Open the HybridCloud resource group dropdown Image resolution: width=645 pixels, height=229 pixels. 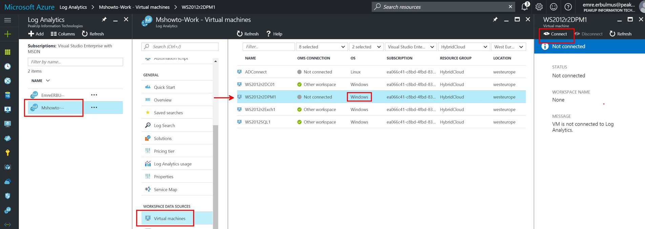(x=464, y=47)
